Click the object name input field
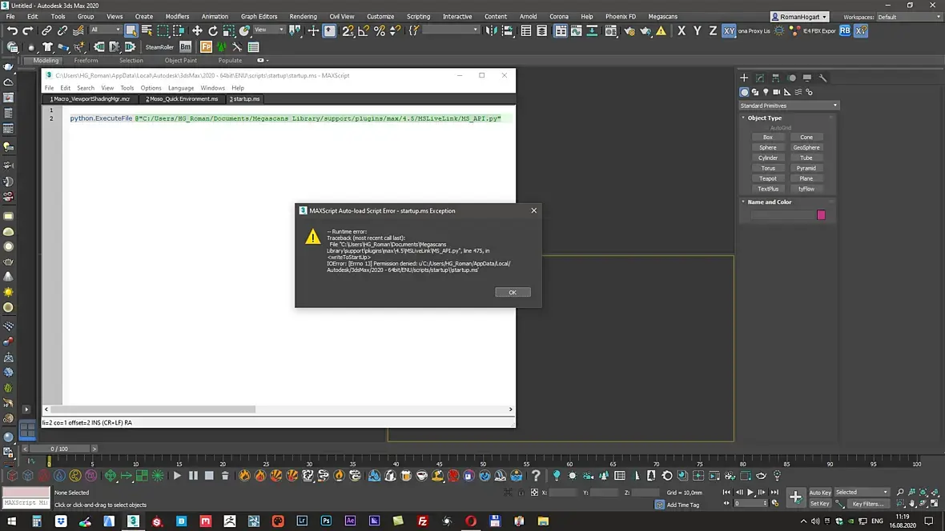The height and width of the screenshot is (531, 945). point(781,214)
